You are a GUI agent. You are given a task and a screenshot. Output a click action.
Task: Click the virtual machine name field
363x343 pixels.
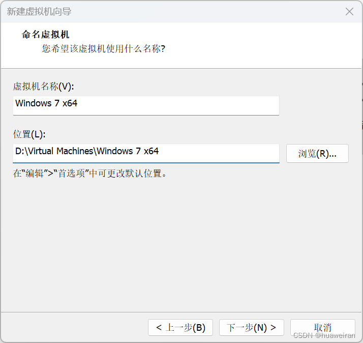pyautogui.click(x=146, y=105)
